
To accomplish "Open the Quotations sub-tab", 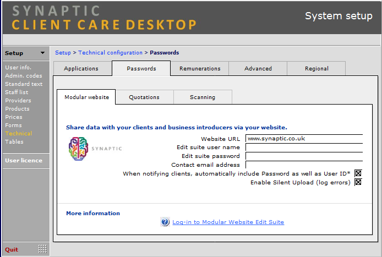I will click(x=144, y=97).
